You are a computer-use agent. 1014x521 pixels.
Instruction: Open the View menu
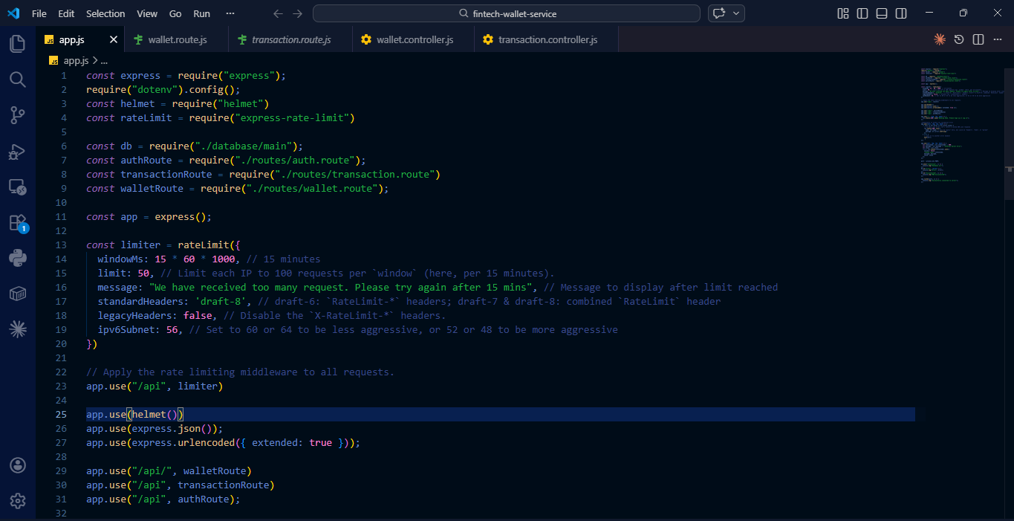coord(147,13)
